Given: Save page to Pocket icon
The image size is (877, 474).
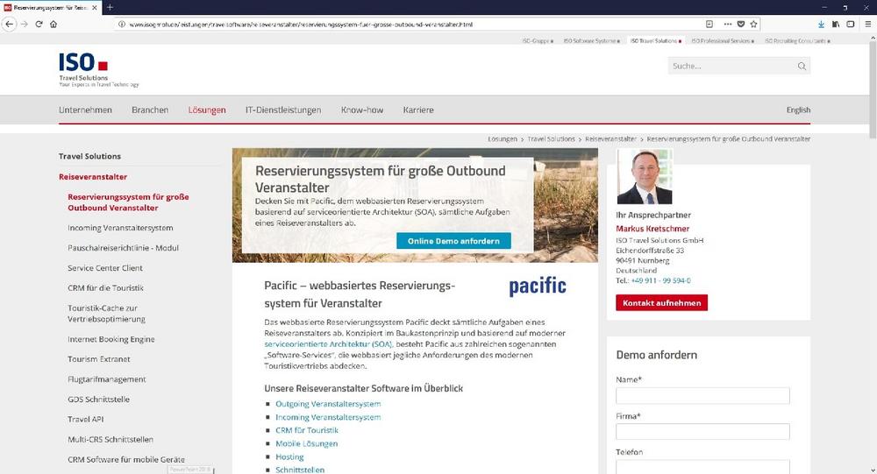Looking at the screenshot, I should click(x=741, y=24).
